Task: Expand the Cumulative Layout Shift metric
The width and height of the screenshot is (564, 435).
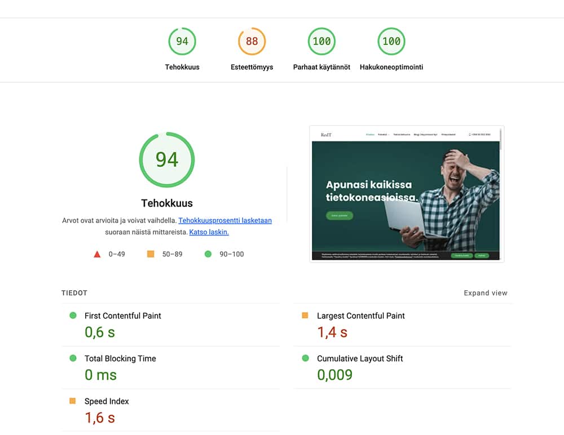Action: pyautogui.click(x=360, y=359)
